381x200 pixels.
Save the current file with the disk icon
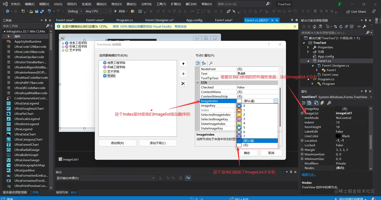click(x=37, y=11)
